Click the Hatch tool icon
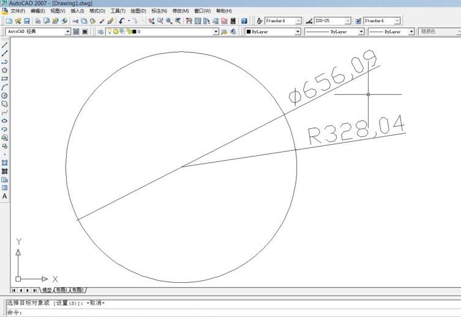Viewport: 461px width, 317px height. point(5,163)
